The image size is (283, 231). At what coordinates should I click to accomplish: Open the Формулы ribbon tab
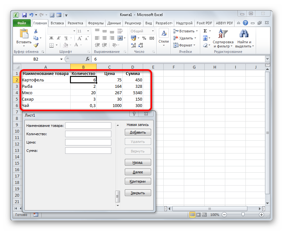click(96, 23)
